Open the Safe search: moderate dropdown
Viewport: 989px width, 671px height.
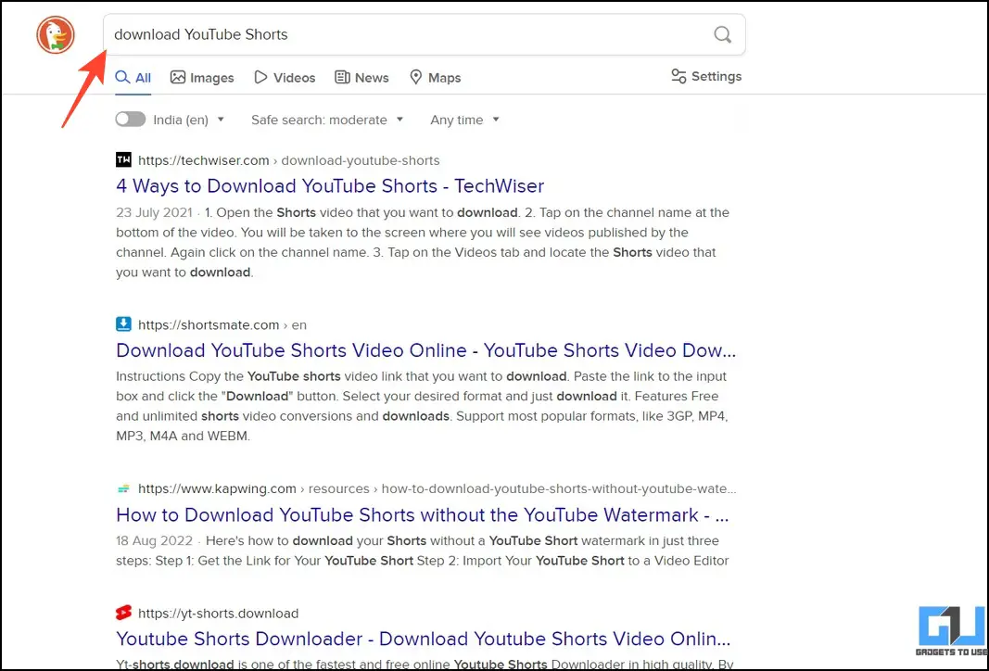(326, 120)
